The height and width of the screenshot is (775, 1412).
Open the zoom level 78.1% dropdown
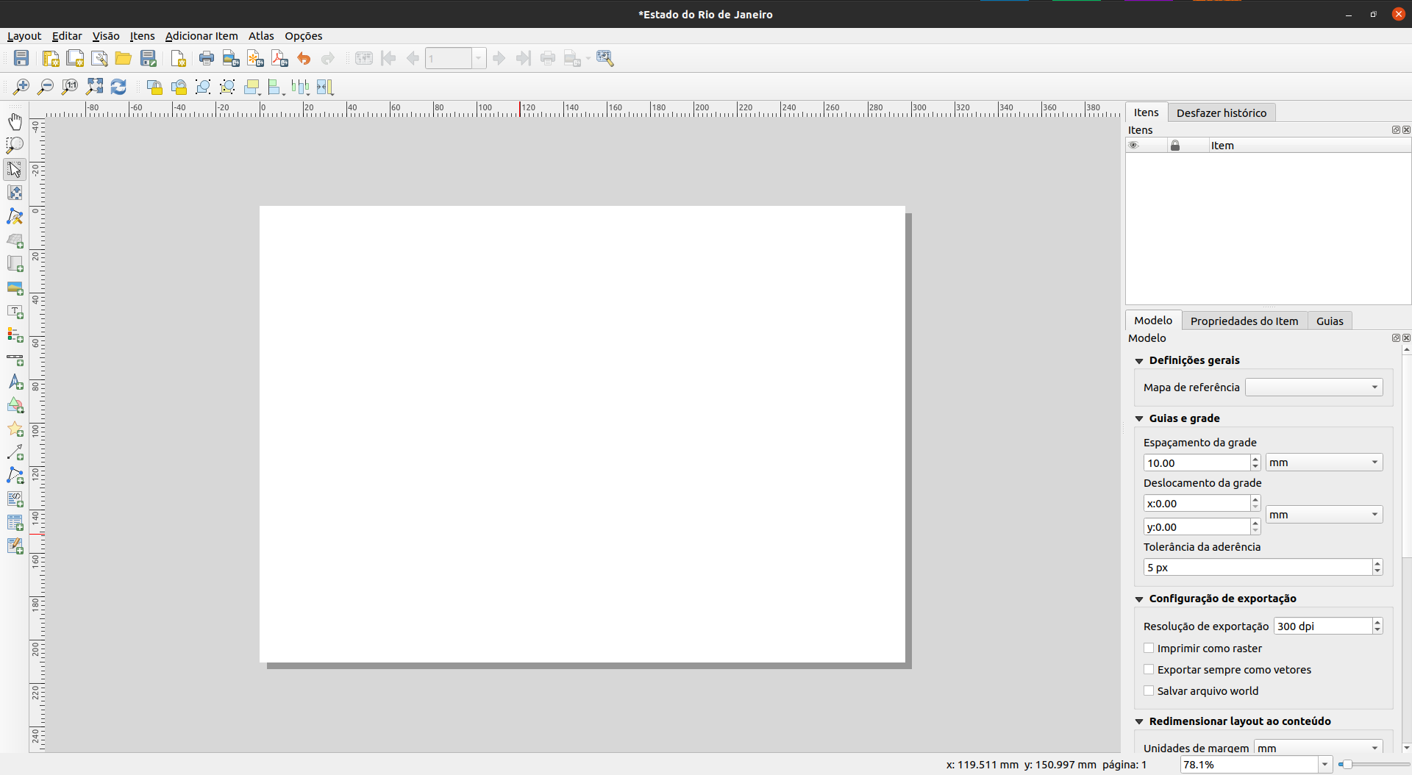1324,765
